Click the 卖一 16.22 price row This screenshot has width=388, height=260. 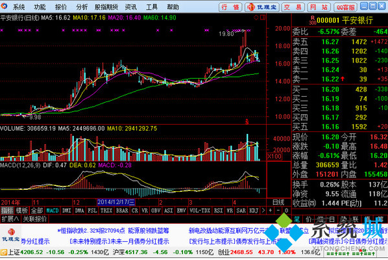click(x=340, y=79)
